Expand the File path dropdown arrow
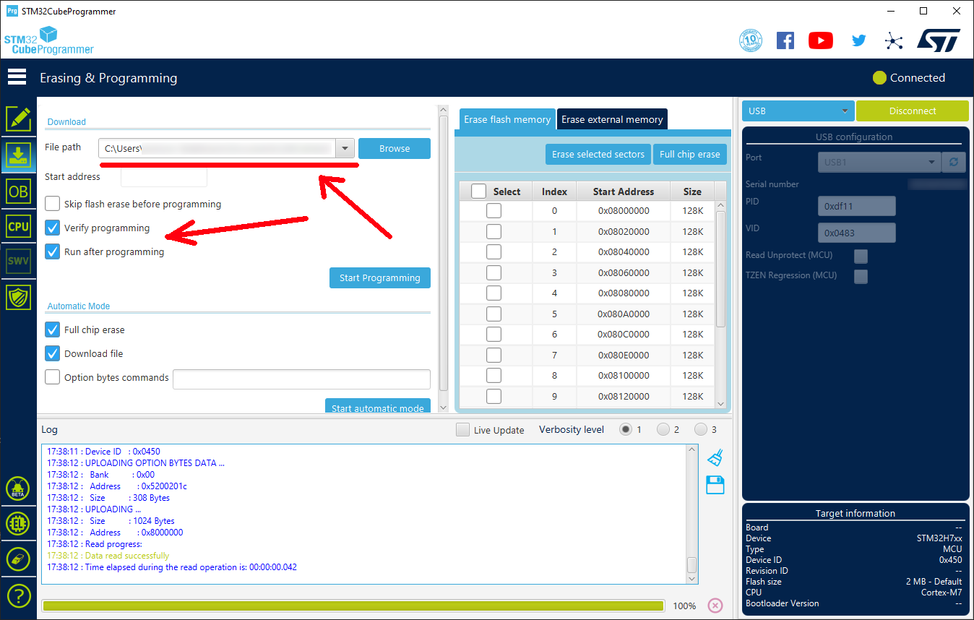974x620 pixels. pos(345,148)
